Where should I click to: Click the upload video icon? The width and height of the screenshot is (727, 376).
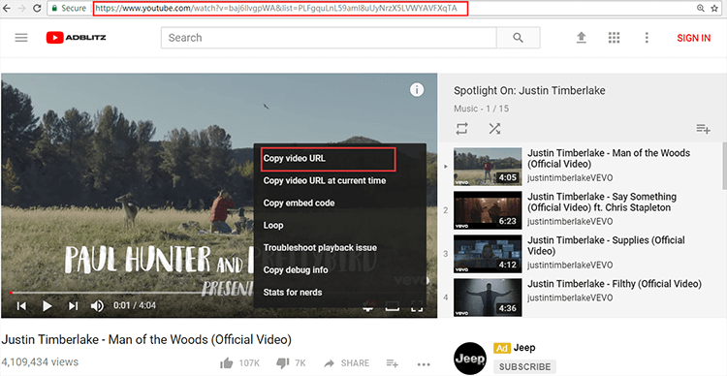pyautogui.click(x=581, y=38)
